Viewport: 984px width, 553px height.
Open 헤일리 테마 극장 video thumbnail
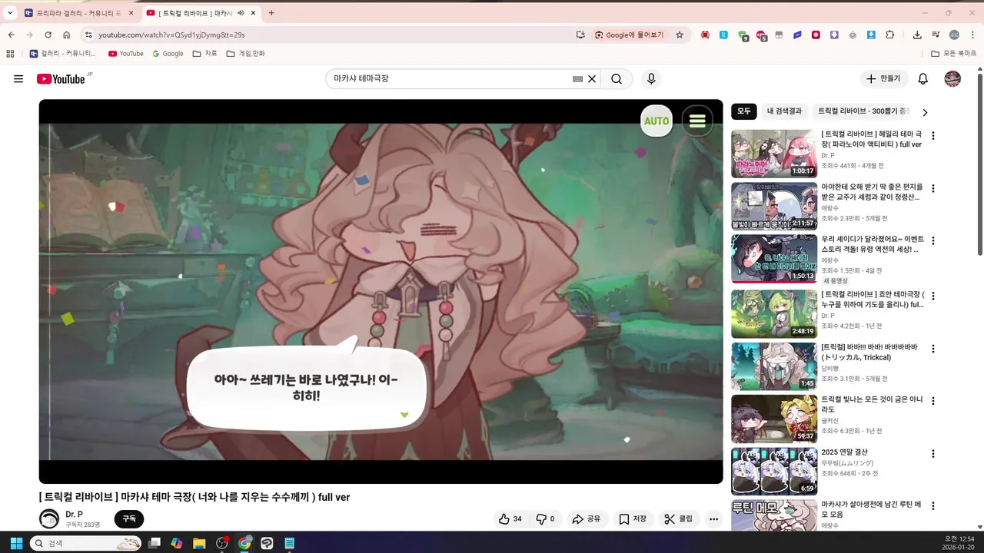click(x=773, y=154)
